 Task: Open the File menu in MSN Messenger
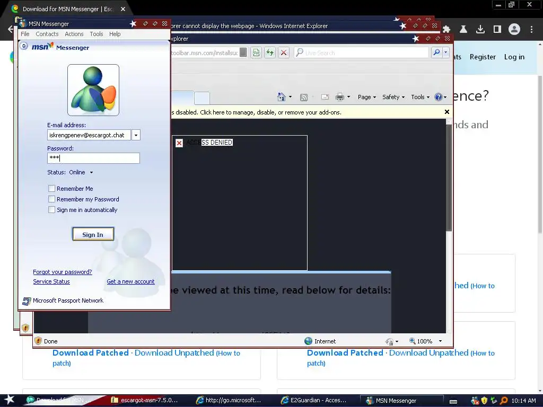[25, 34]
